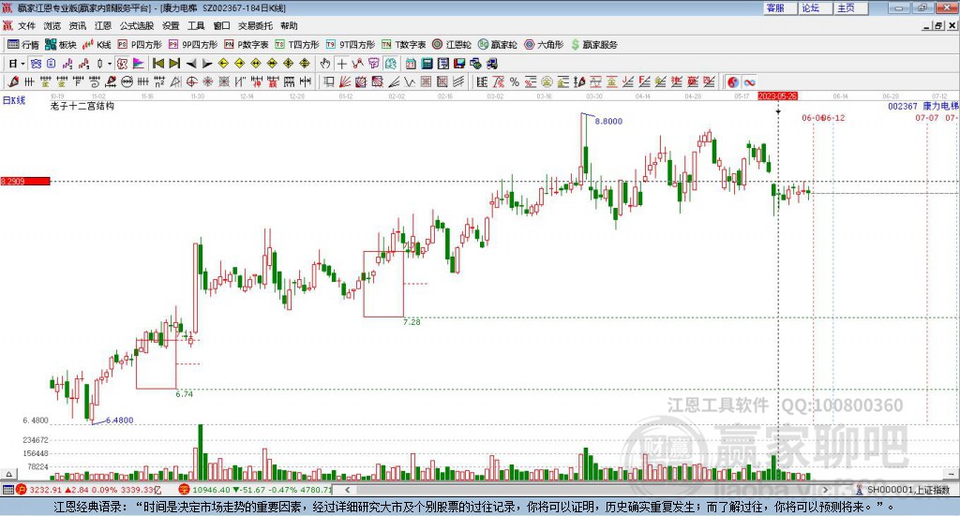Open the 浏览 menu
The height and width of the screenshot is (516, 960).
click(52, 25)
